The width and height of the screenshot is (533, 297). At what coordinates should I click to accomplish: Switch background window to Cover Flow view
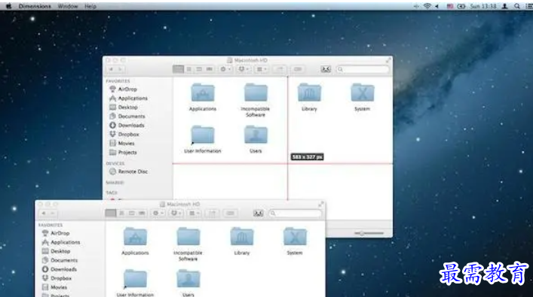(210, 69)
